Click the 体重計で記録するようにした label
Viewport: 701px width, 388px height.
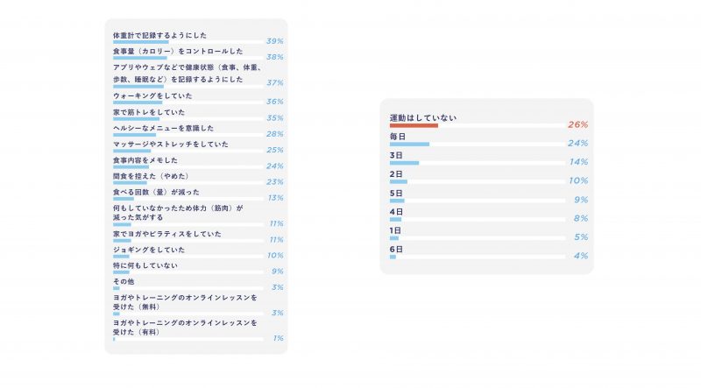(159, 35)
